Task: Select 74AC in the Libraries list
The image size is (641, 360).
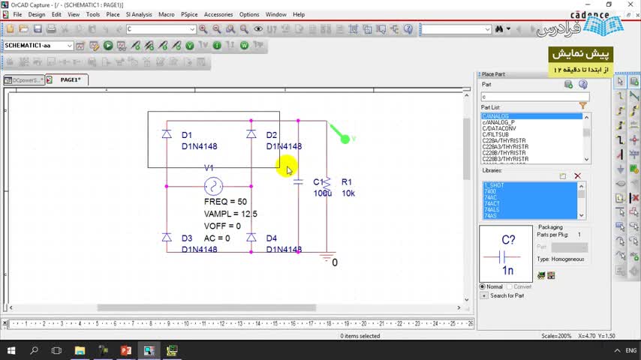Action: 491,197
